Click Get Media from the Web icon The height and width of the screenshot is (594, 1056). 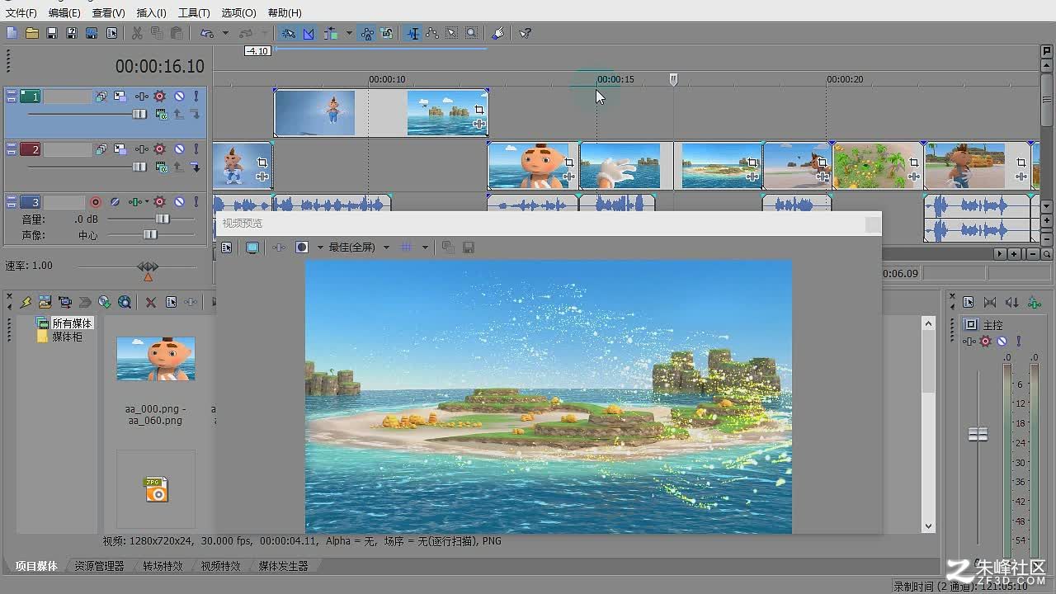pyautogui.click(x=125, y=303)
